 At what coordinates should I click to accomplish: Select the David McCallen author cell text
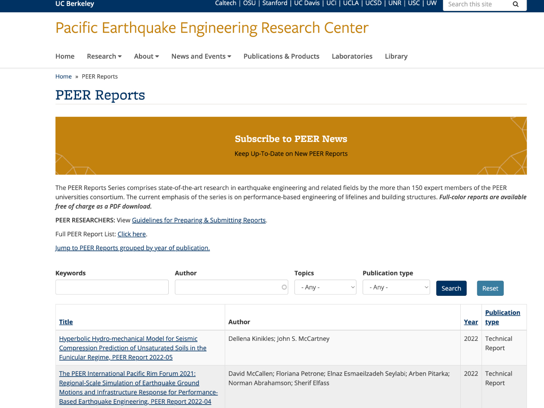[x=339, y=378]
